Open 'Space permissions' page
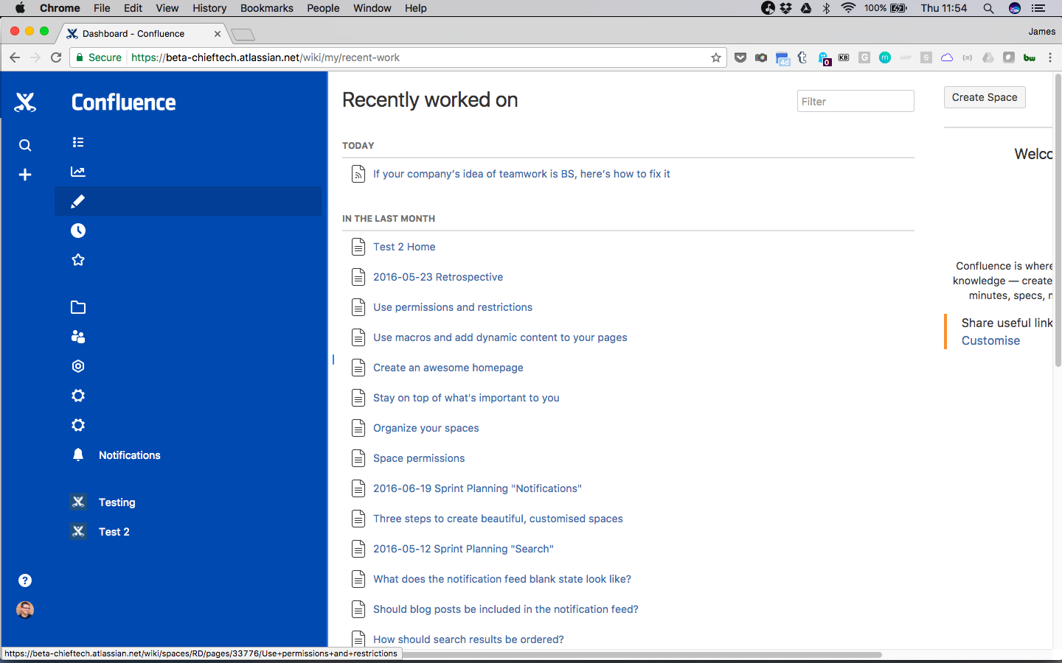Screen dimensions: 1062x663 pos(419,458)
